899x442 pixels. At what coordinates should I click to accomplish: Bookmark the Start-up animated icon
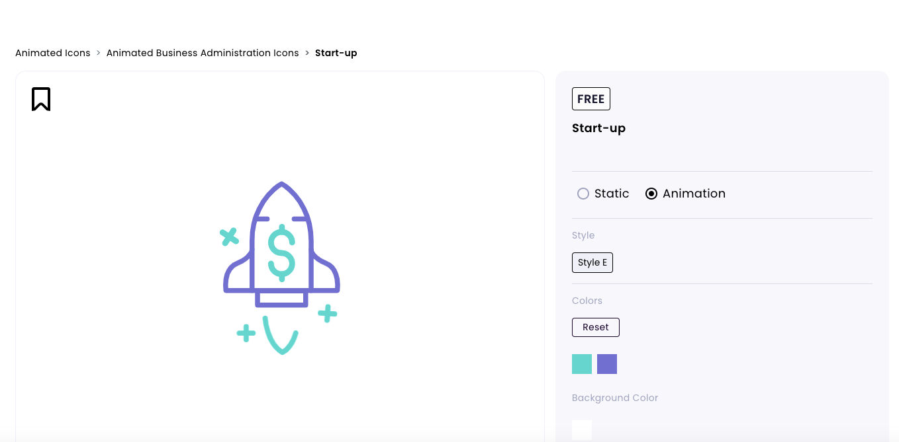[41, 99]
